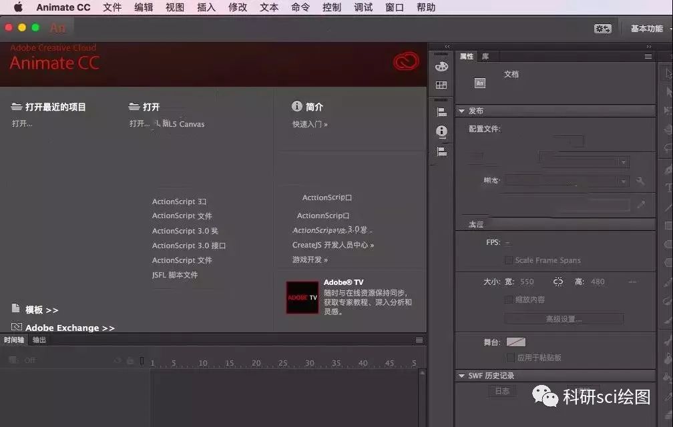Open the 快速入门 link
The height and width of the screenshot is (427, 673).
310,124
